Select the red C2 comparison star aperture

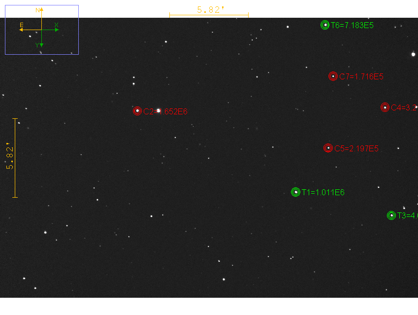tap(137, 111)
